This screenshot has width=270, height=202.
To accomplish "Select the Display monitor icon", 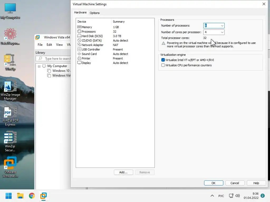I will [79, 63].
